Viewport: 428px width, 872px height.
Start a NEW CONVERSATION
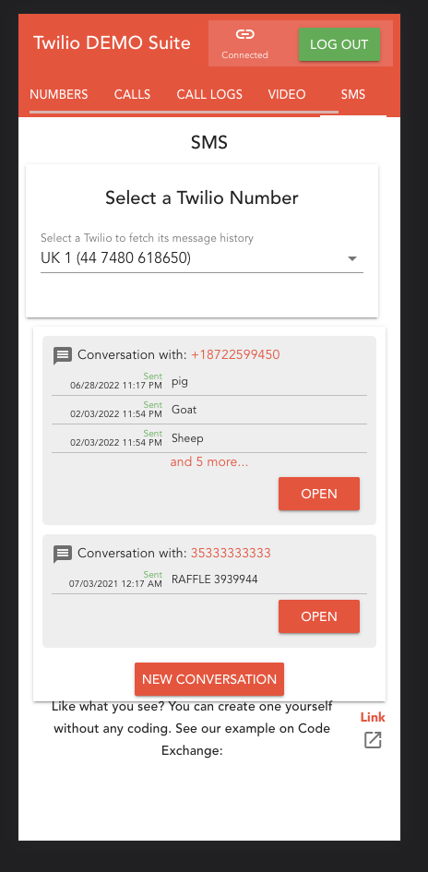[x=209, y=679]
